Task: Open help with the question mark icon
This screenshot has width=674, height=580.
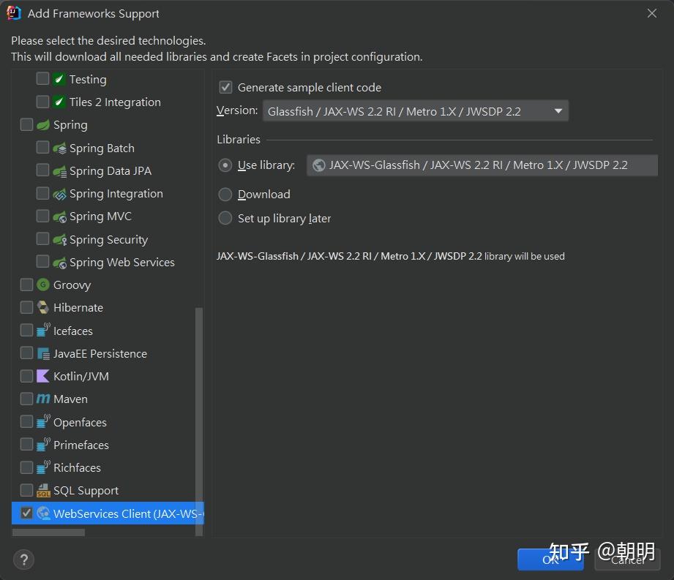Action: tap(23, 560)
